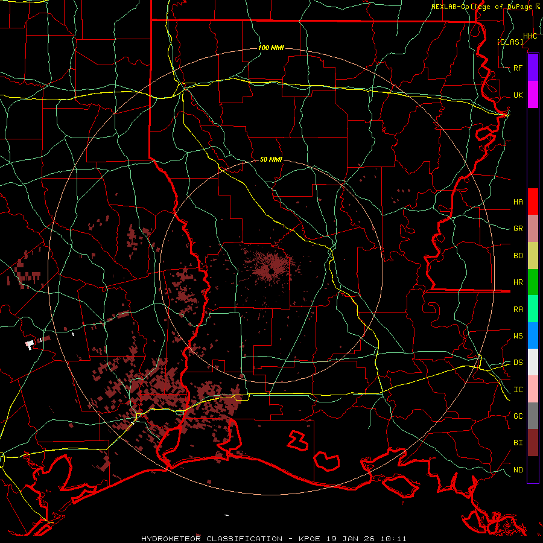Click the 100 NMI range ring label
Screen dimensions: 543x543
[x=271, y=48]
